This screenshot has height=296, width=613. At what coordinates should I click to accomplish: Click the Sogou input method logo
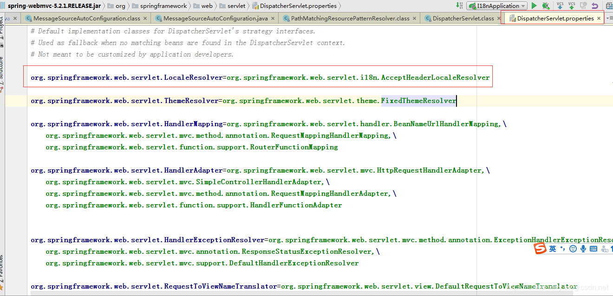pos(540,249)
